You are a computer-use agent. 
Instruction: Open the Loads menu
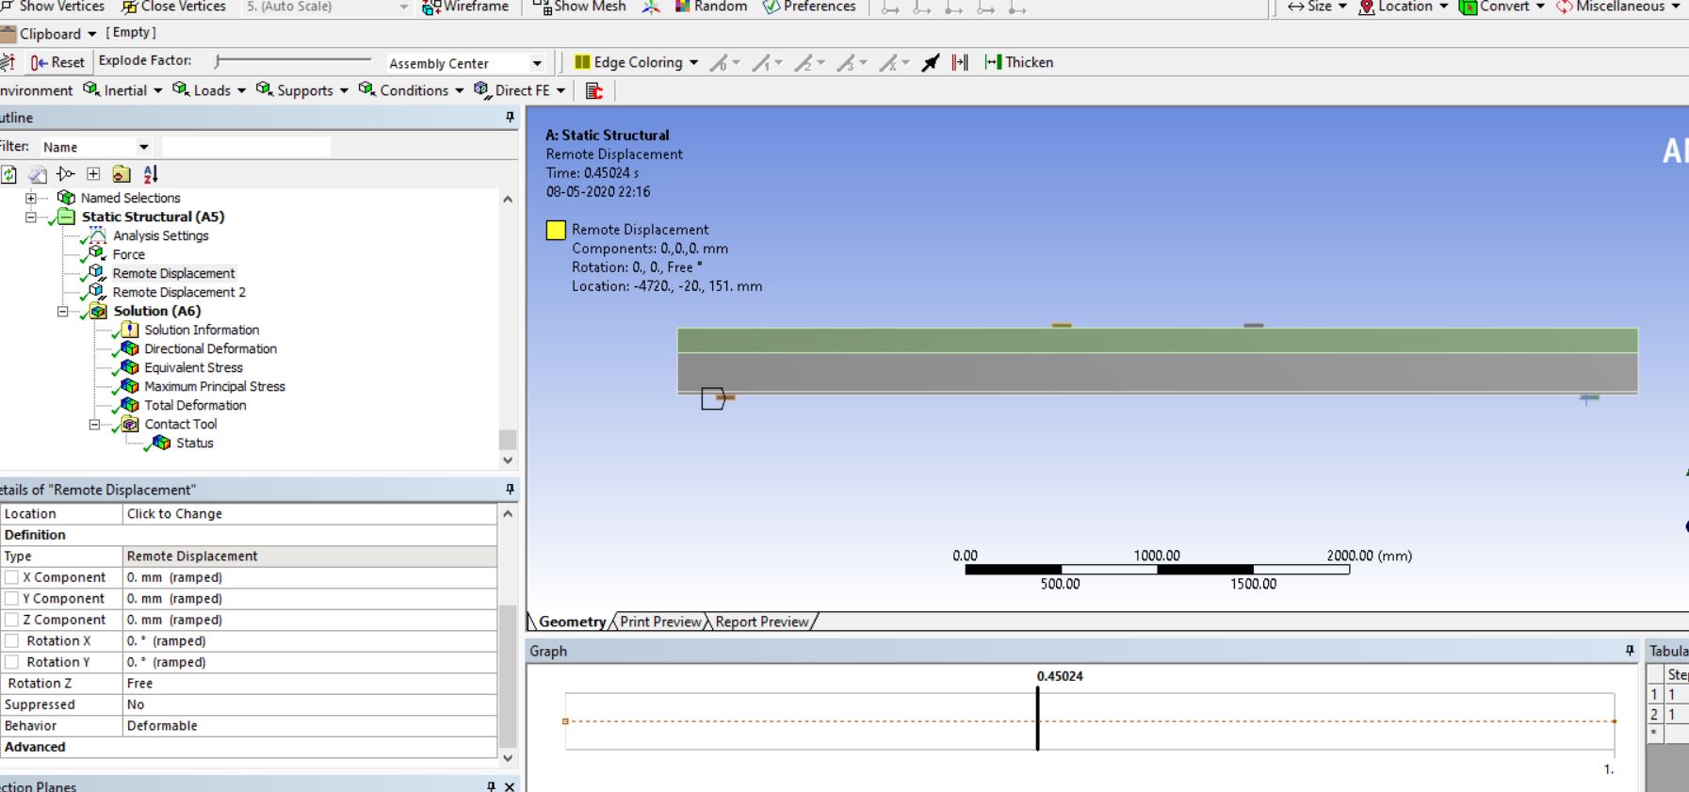209,90
